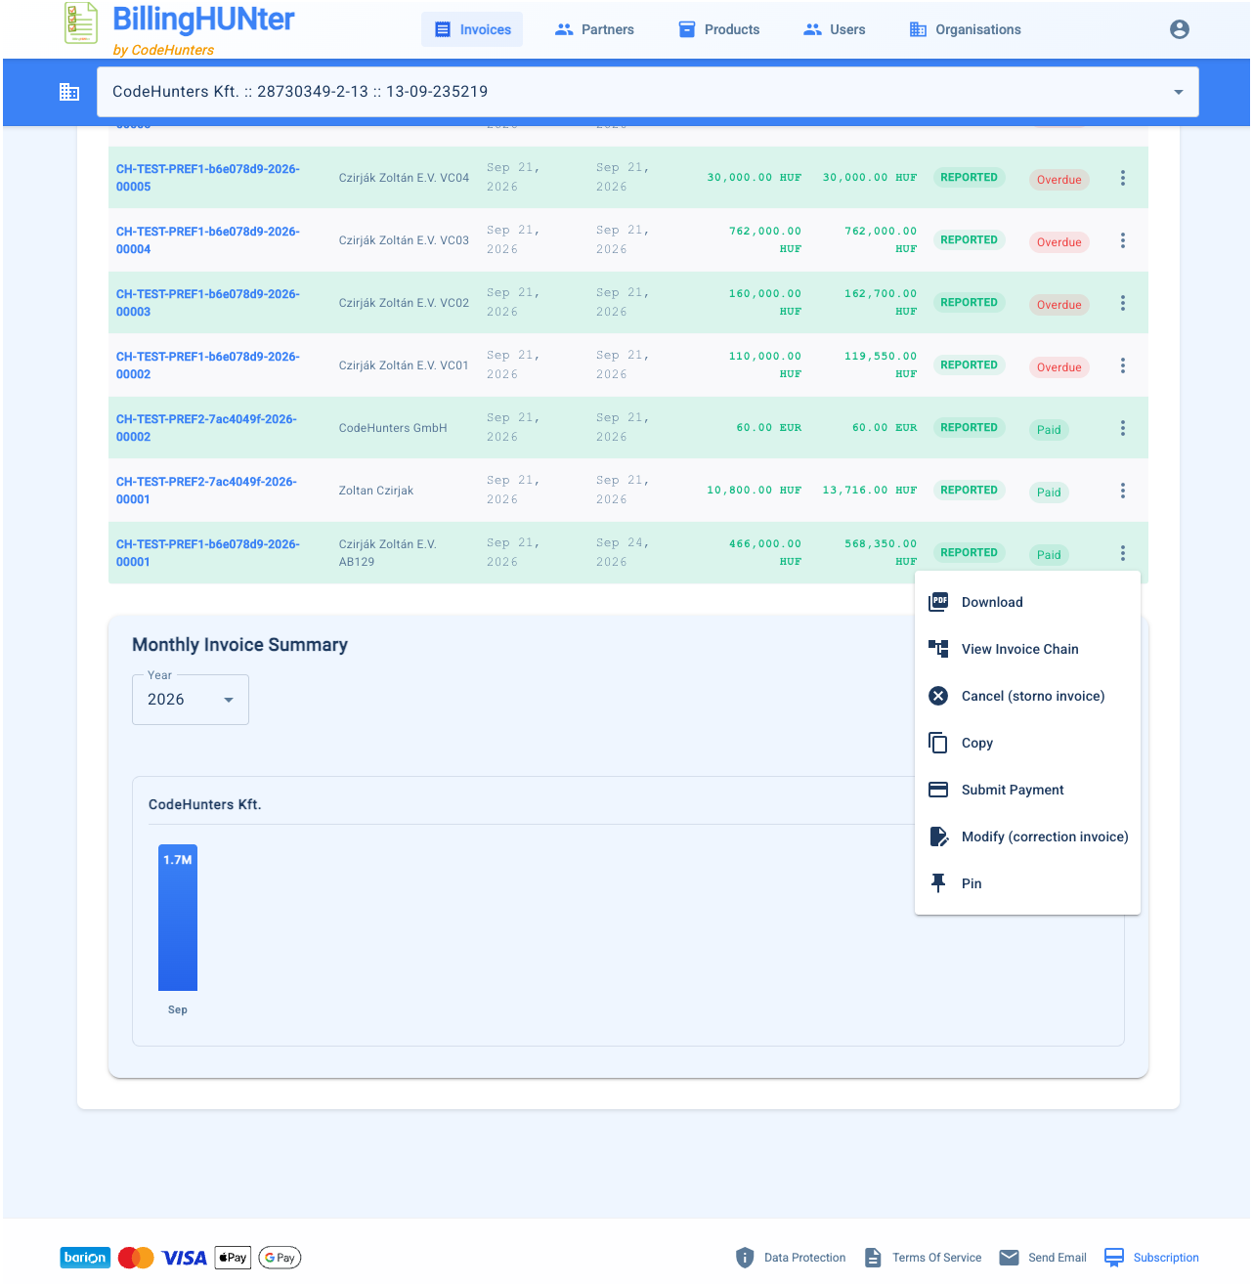Click the pushpin Pin icon
1253x1286 pixels.
tap(938, 883)
